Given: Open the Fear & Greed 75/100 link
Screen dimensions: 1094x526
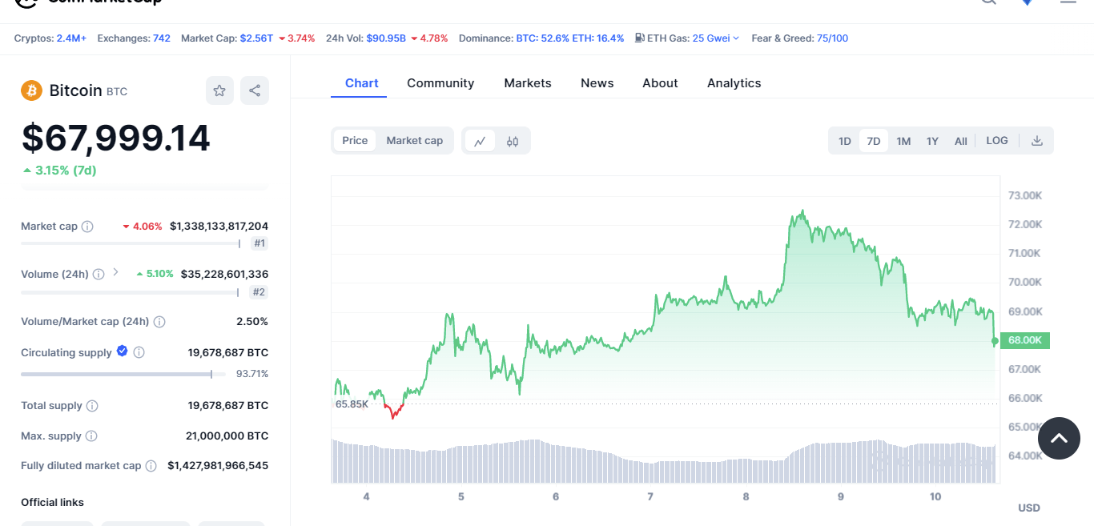Looking at the screenshot, I should point(832,38).
